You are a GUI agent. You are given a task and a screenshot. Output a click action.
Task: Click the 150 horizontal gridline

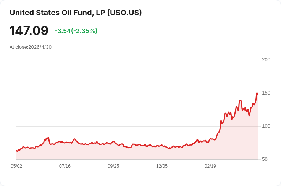tap(137, 93)
